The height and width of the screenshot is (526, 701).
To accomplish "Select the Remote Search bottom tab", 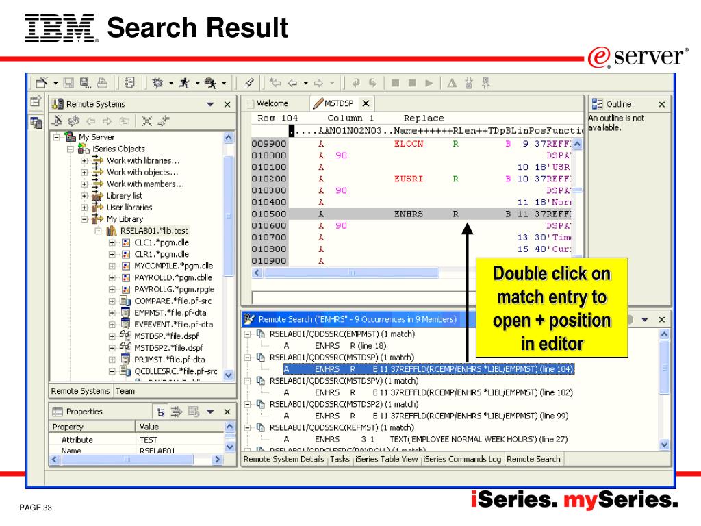I will tap(533, 459).
